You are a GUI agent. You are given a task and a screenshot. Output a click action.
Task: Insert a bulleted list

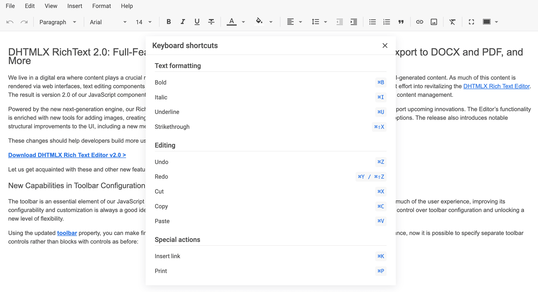tap(373, 22)
